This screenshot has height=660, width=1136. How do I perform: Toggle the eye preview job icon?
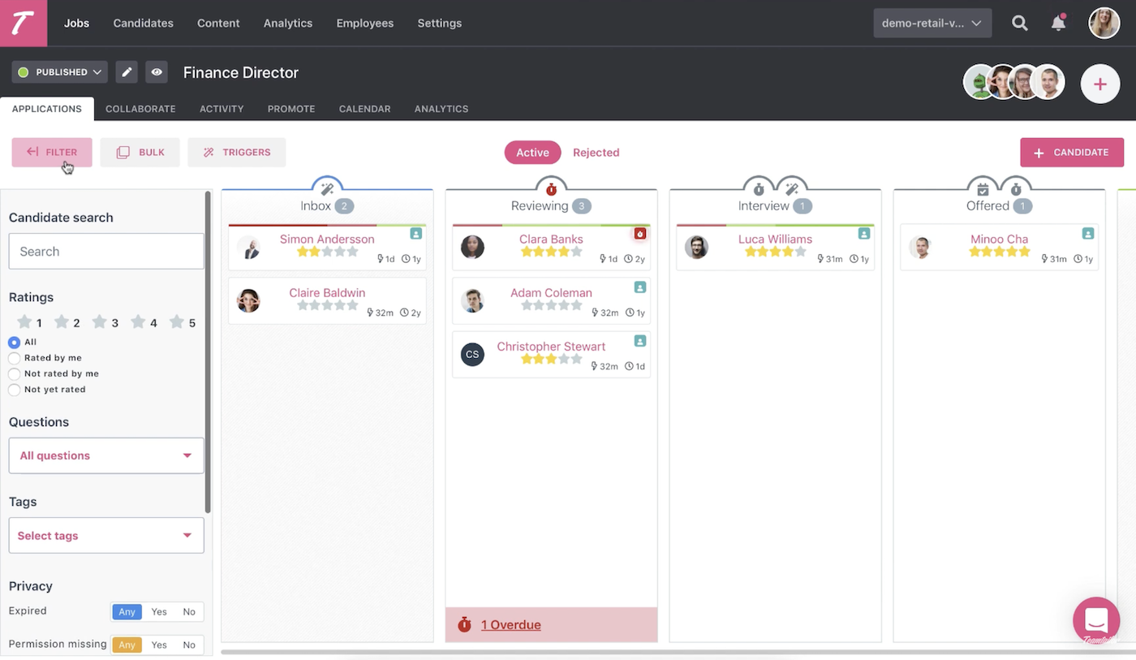[x=157, y=72]
